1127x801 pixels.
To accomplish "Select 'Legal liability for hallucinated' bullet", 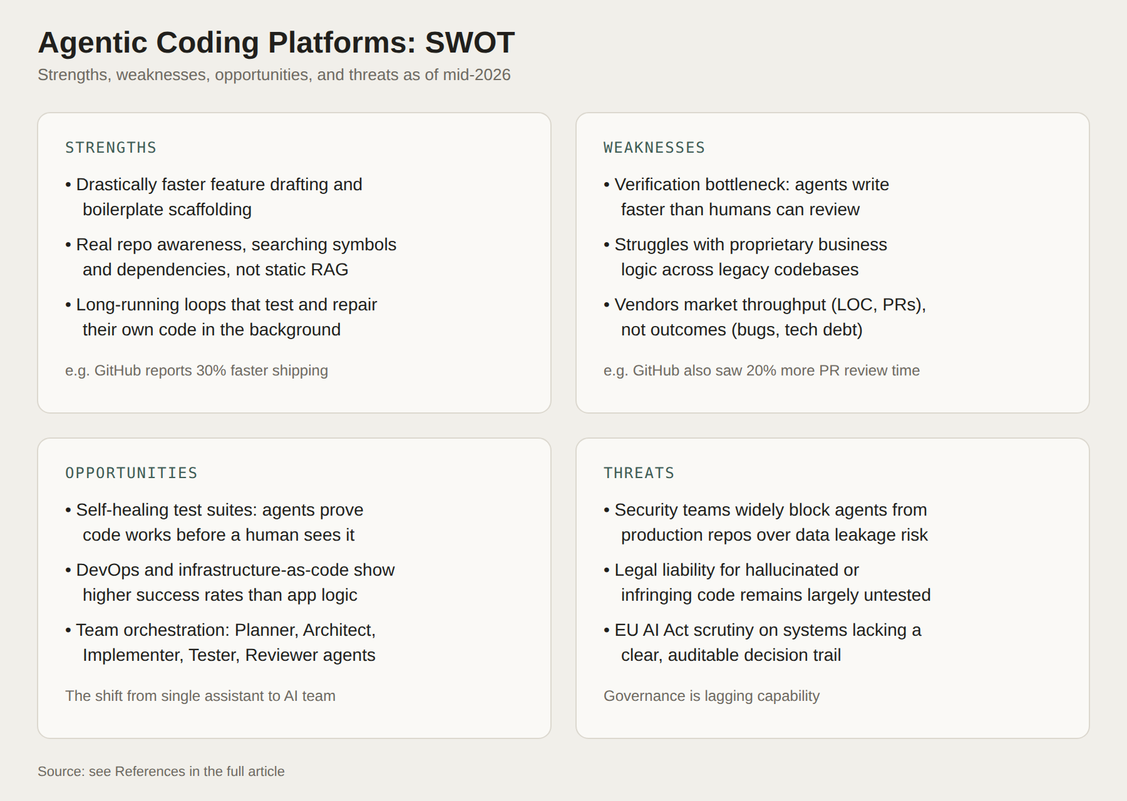I will (x=767, y=583).
